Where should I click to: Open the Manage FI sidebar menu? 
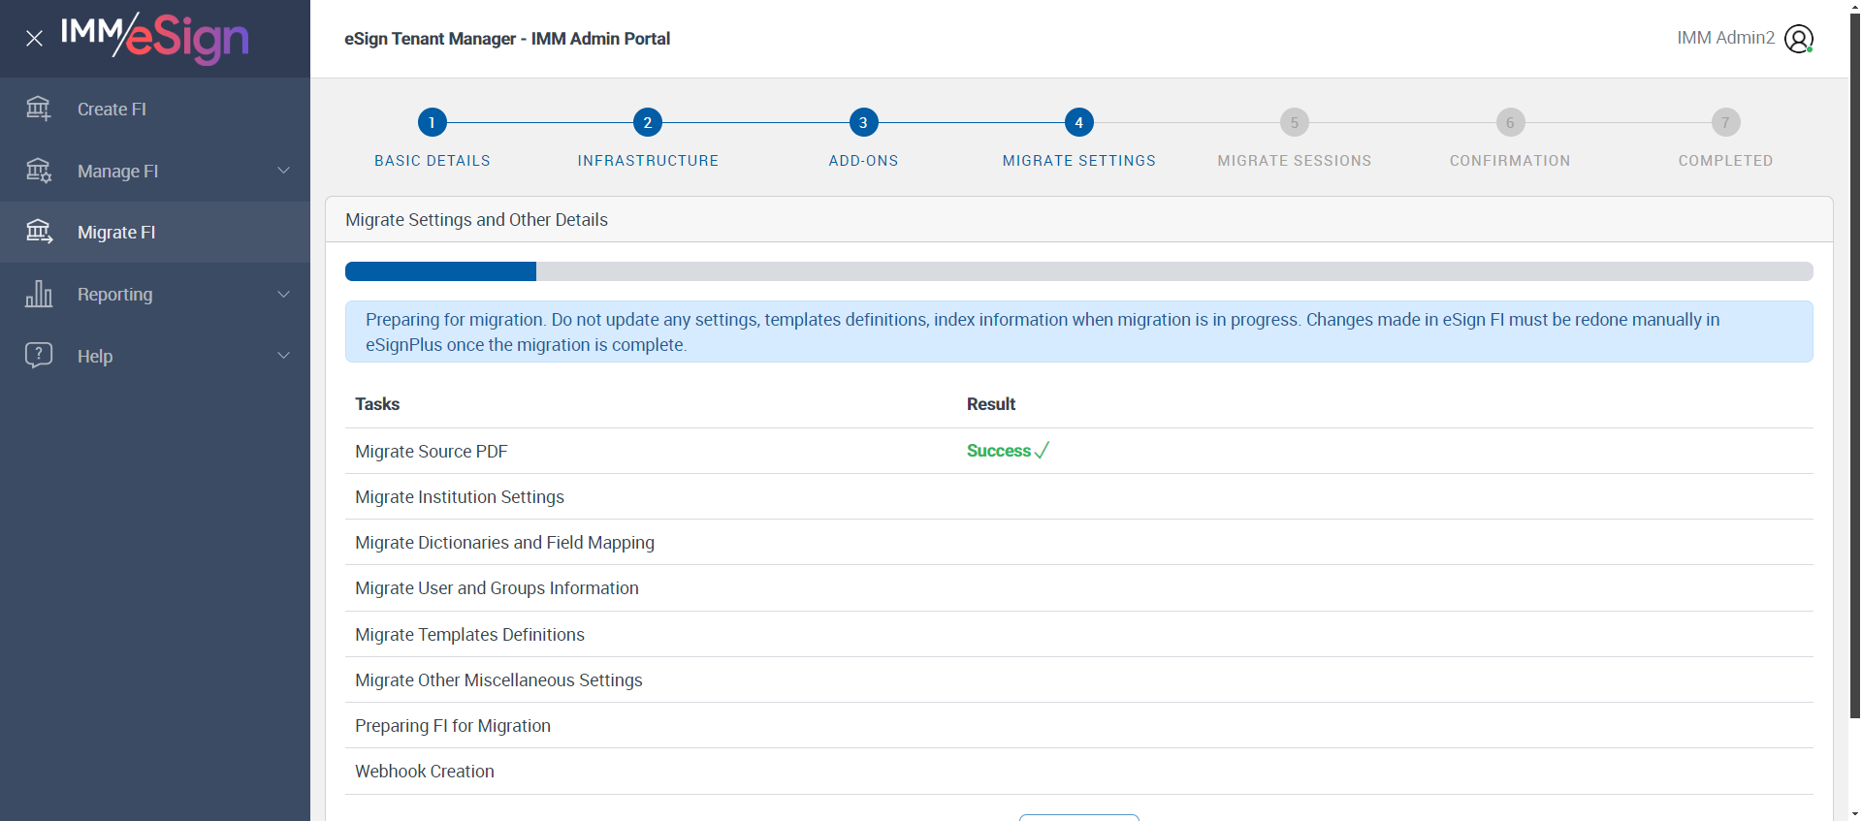(x=155, y=171)
